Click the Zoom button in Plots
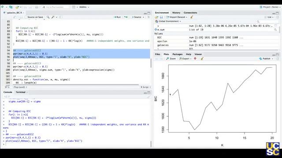The height and width of the screenshot is (158, 282). pos(171,58)
